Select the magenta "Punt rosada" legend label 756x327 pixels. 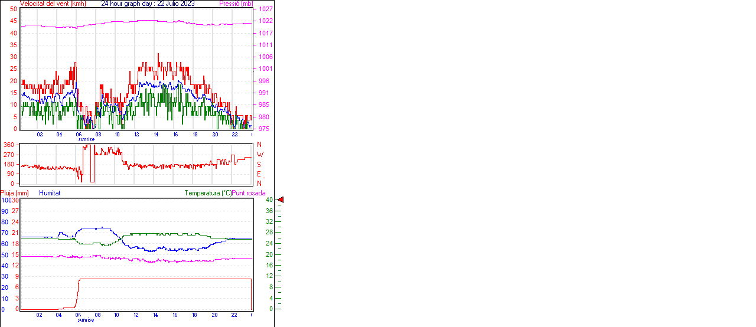[x=249, y=193]
